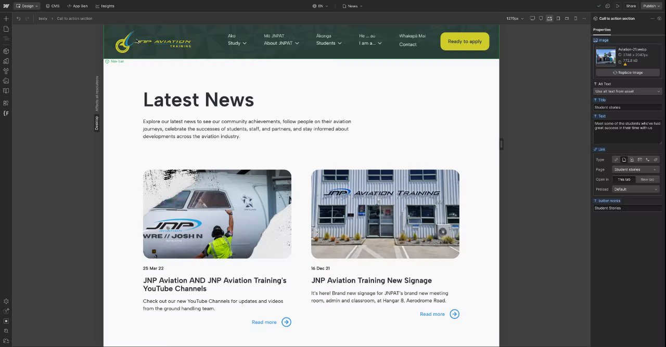Open the News page selector dropdown
This screenshot has height=347, width=666.
click(x=352, y=6)
